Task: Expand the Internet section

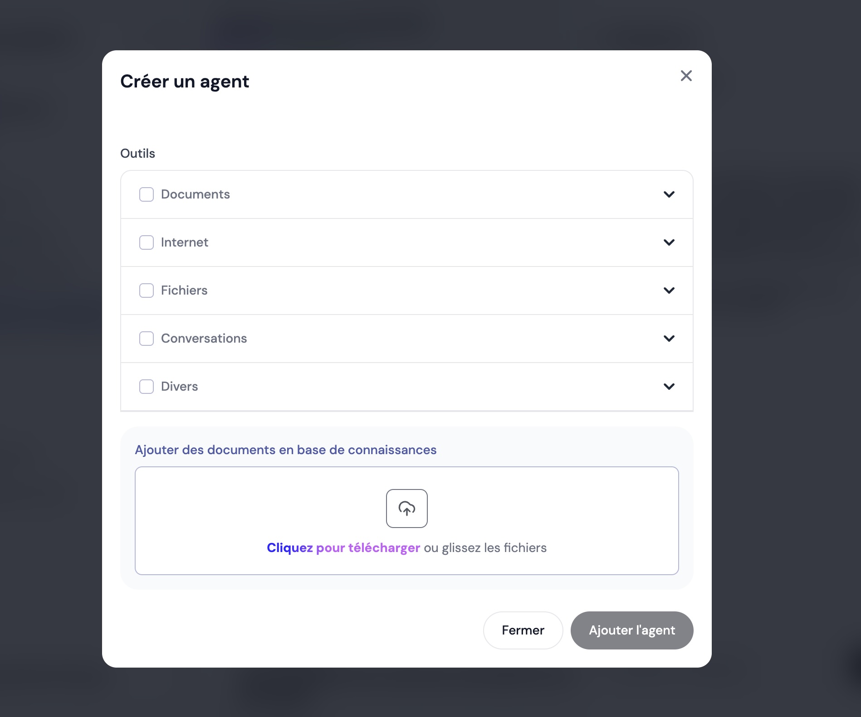Action: (x=669, y=242)
